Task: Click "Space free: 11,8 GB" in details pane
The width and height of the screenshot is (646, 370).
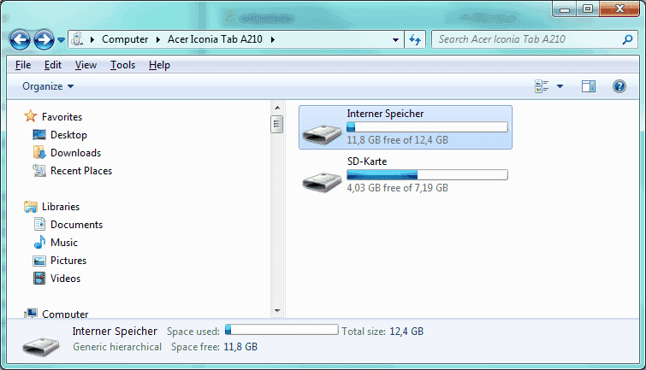Action: coord(214,347)
